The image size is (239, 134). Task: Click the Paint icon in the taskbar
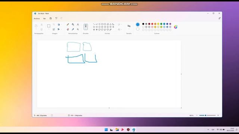point(134,130)
